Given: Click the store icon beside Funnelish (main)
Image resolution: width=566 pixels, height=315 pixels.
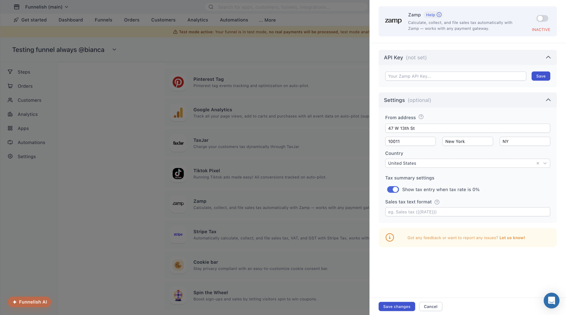Looking at the screenshot, I should pos(17,7).
